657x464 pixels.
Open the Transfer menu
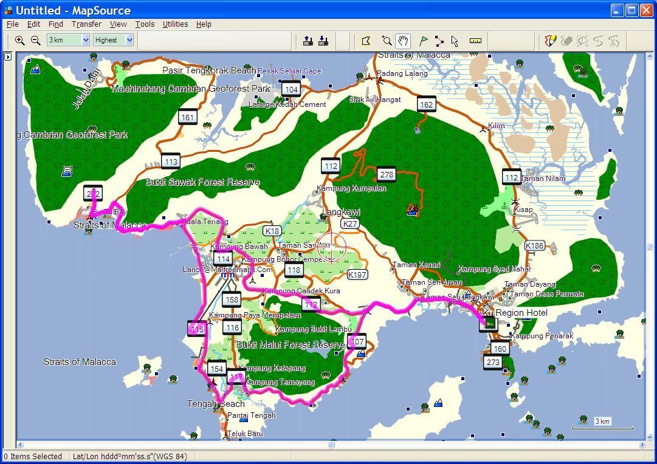click(x=86, y=24)
